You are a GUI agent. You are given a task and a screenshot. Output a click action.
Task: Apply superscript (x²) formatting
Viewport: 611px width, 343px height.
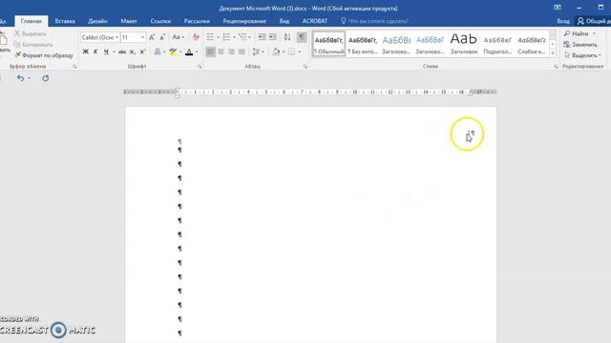142,51
